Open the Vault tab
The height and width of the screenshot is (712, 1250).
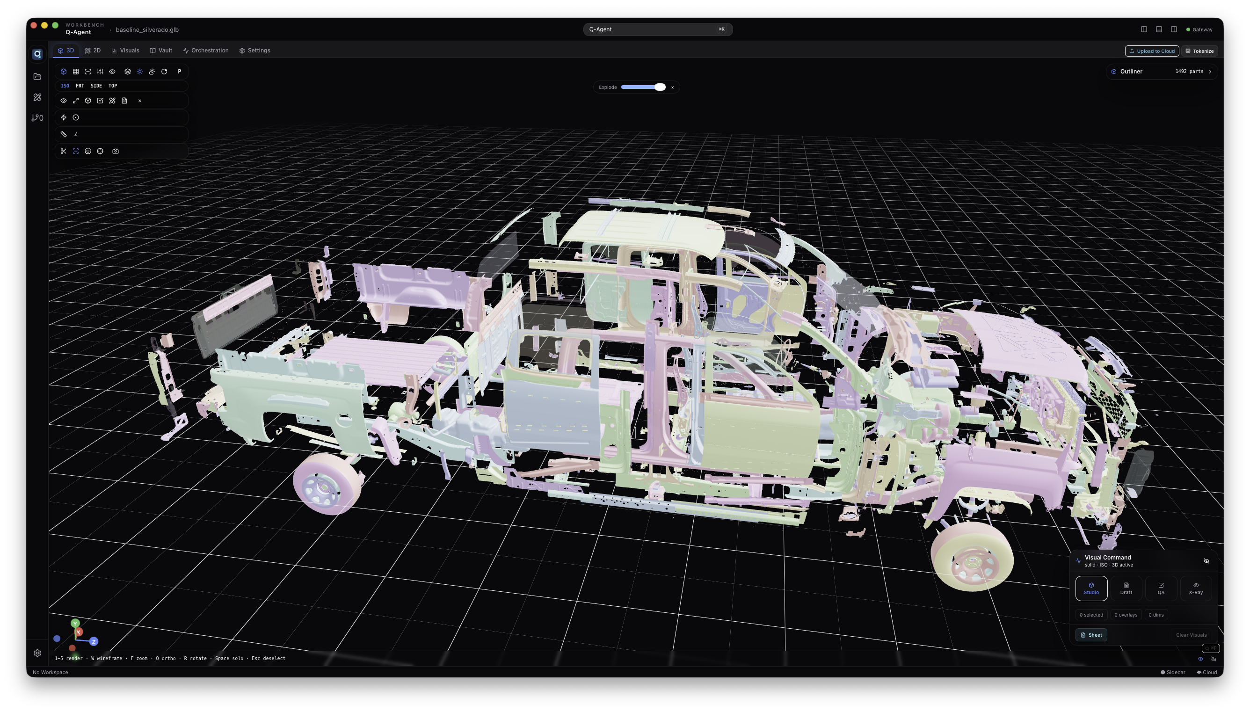(x=161, y=51)
